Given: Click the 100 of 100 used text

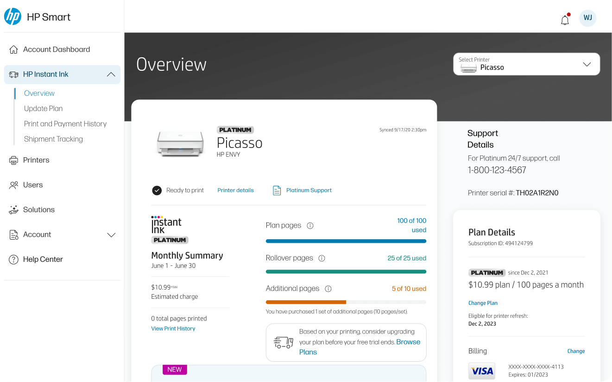Looking at the screenshot, I should [x=411, y=225].
